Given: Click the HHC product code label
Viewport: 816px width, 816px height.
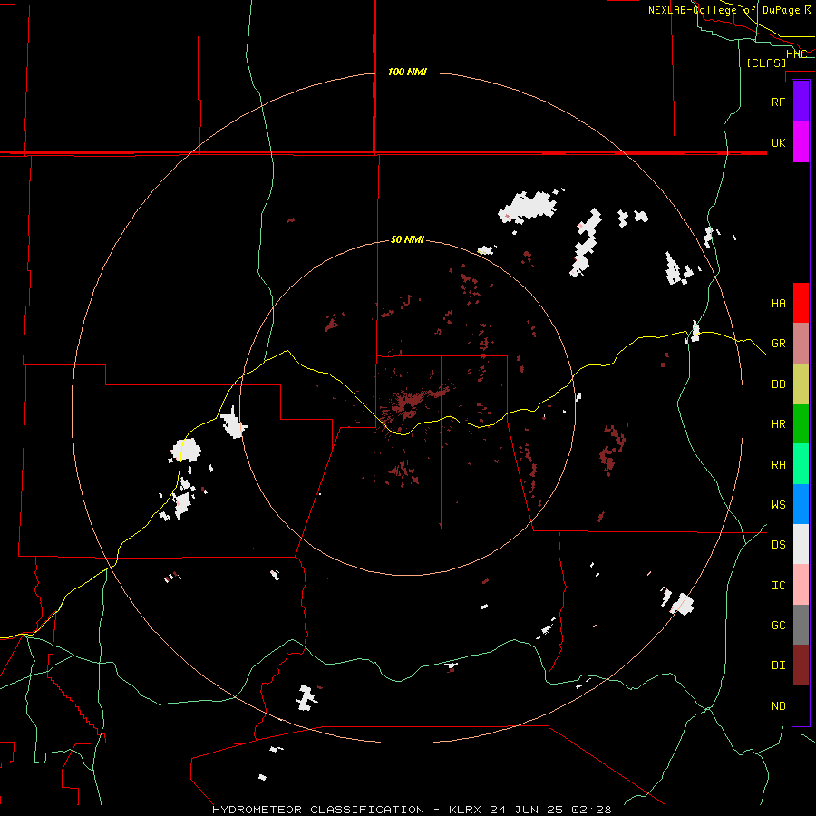Looking at the screenshot, I should (796, 54).
